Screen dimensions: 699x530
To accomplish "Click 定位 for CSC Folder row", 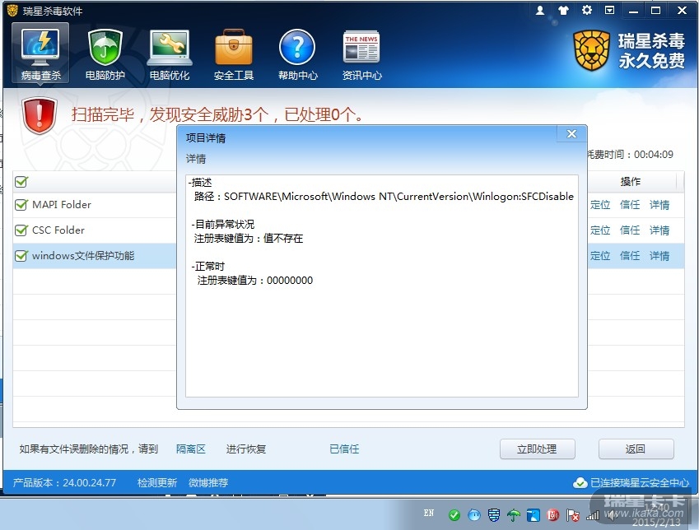I will pyautogui.click(x=600, y=230).
